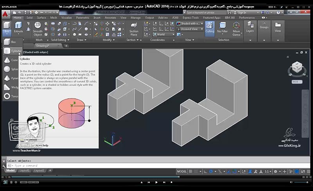Click the Extrude tool icon
The width and height of the screenshot is (313, 191).
click(18, 25)
